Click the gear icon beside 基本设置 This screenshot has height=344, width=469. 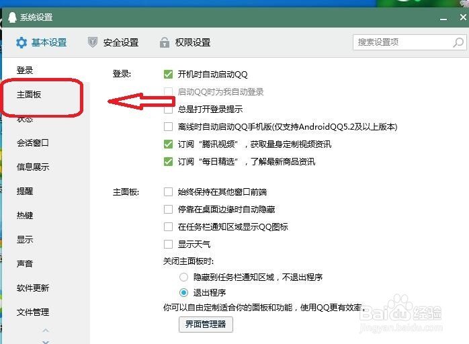22,42
